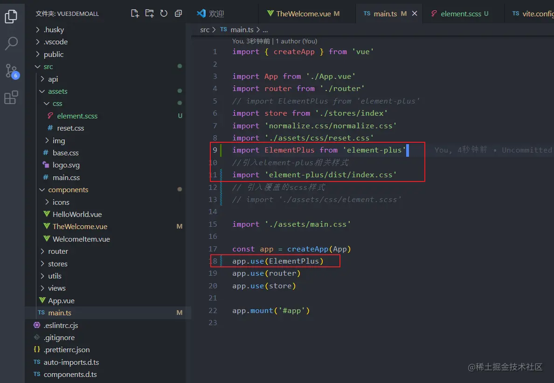The image size is (554, 383).
Task: Click ESLint icon beside .eslintrc.cjs
Action: pos(37,325)
